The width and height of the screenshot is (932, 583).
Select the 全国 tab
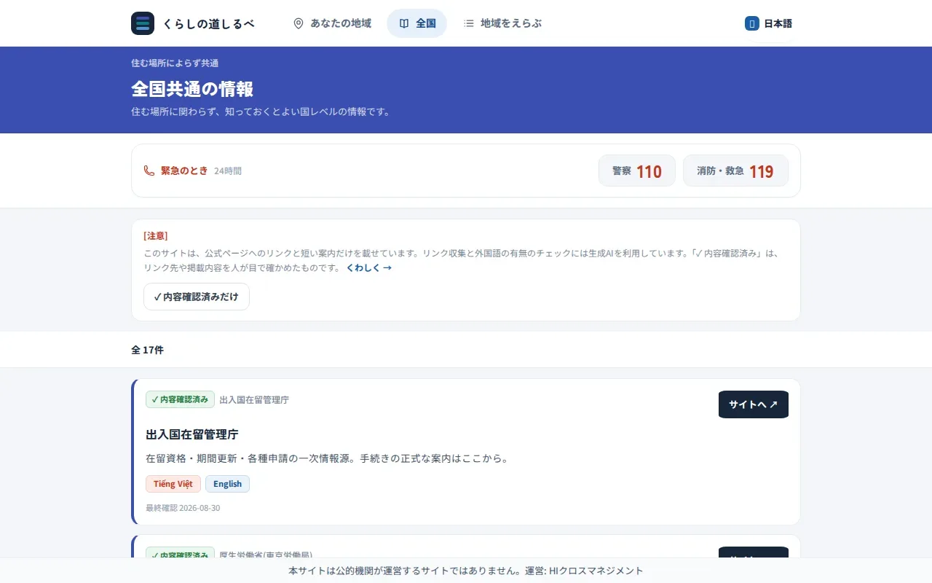tap(417, 23)
